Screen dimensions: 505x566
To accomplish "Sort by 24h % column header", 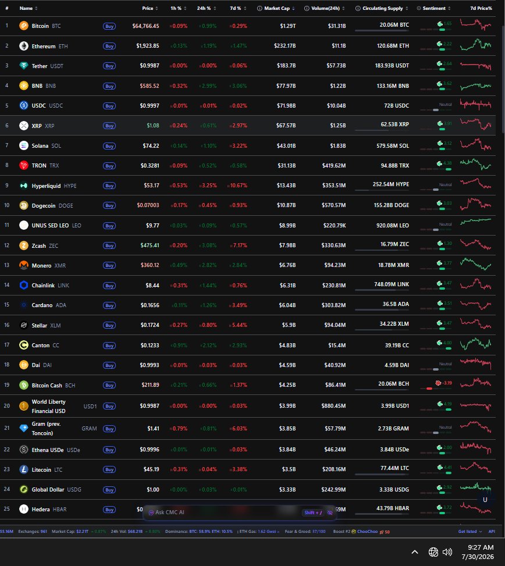I will coord(207,8).
